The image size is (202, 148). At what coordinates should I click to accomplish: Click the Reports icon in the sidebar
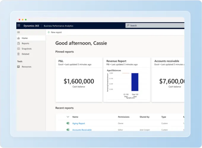pyautogui.click(x=19, y=43)
